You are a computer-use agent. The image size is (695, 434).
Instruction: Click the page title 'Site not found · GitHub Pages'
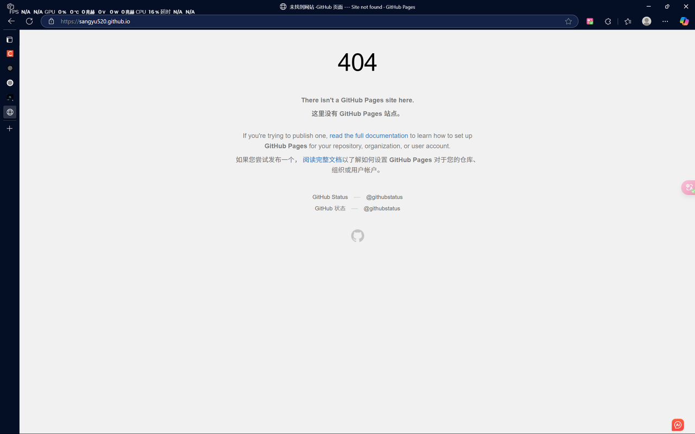click(383, 7)
